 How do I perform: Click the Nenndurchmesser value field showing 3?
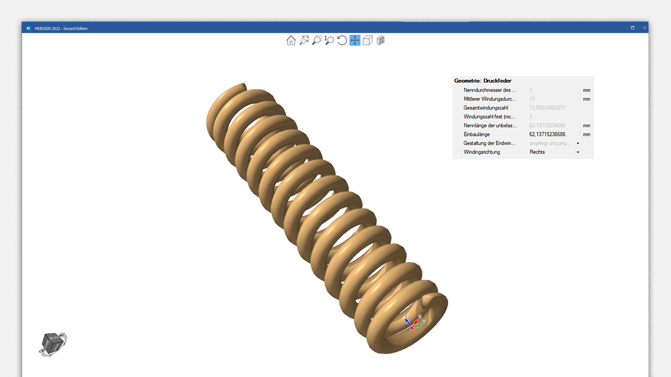tap(531, 90)
